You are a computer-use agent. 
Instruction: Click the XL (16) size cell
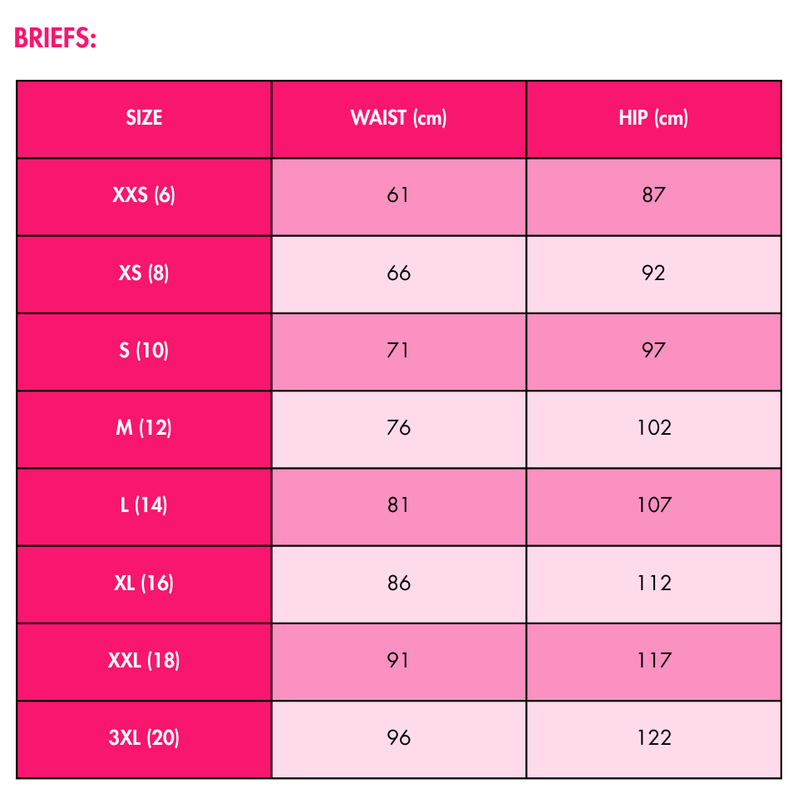pyautogui.click(x=144, y=583)
